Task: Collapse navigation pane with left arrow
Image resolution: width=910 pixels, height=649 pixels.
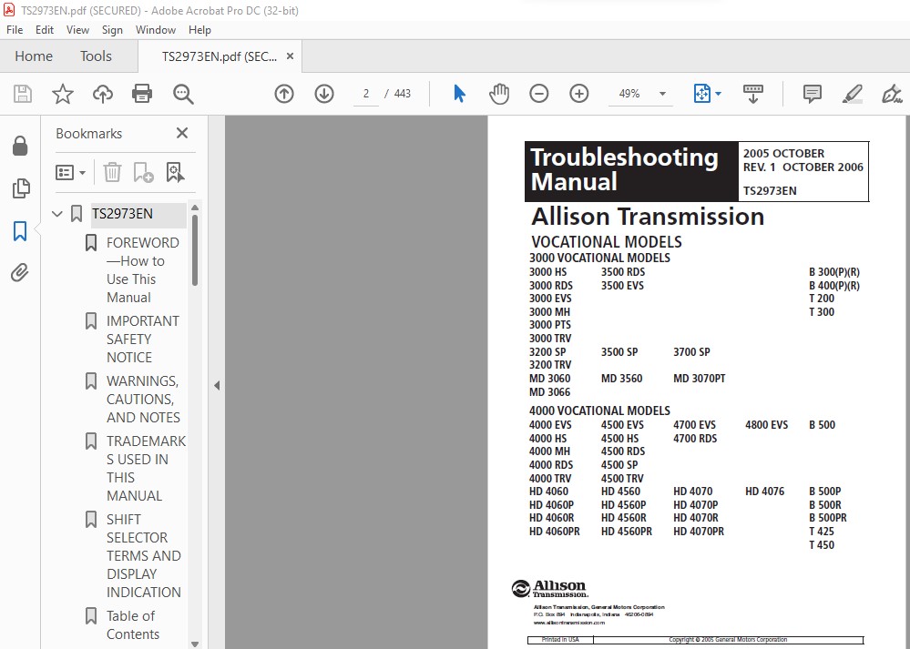Action: coord(217,385)
